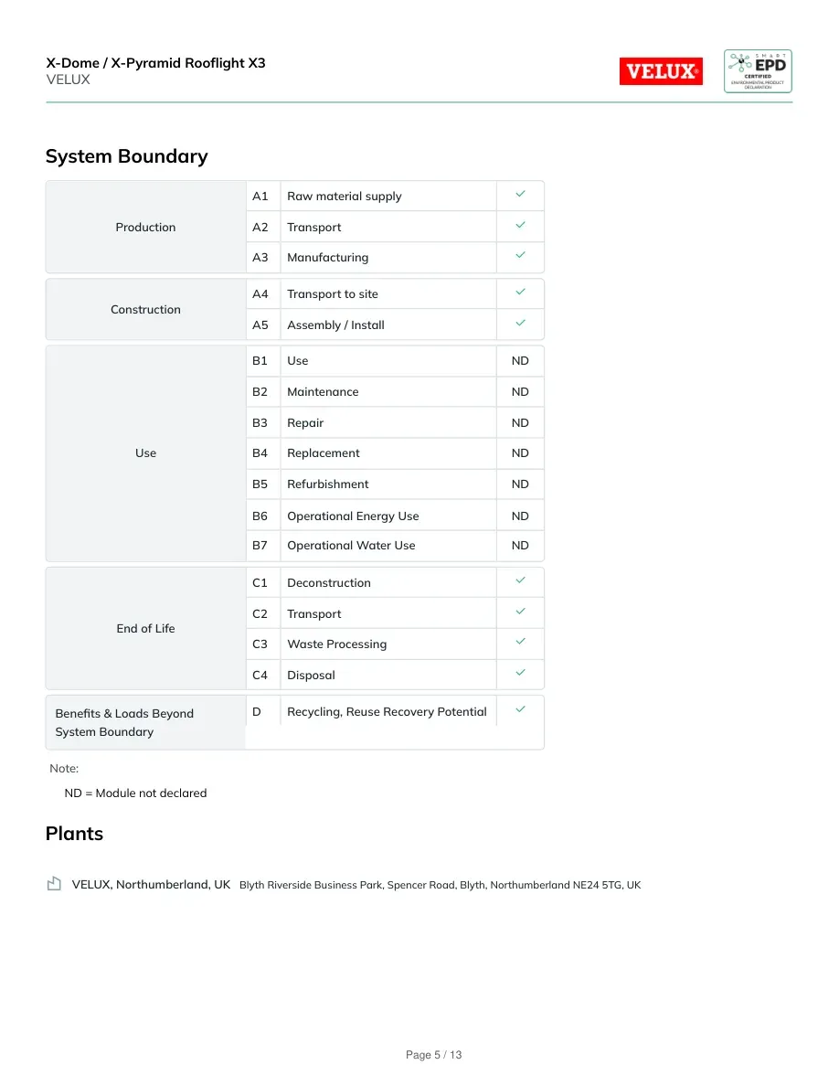This screenshot has height=1086, width=839.
Task: Click the checkmark for C4 Disposal
Action: pyautogui.click(x=520, y=673)
